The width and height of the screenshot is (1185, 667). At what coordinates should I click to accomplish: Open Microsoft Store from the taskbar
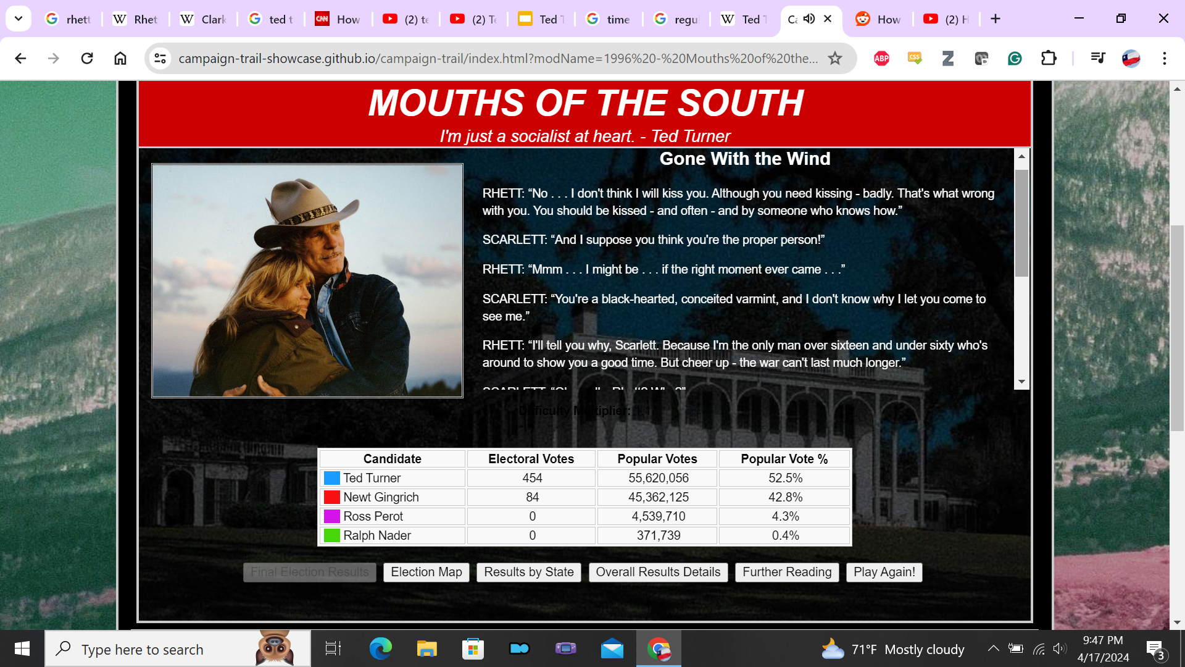pyautogui.click(x=473, y=649)
